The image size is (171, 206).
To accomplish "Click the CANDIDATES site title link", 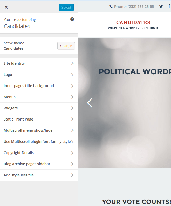I will (133, 23).
